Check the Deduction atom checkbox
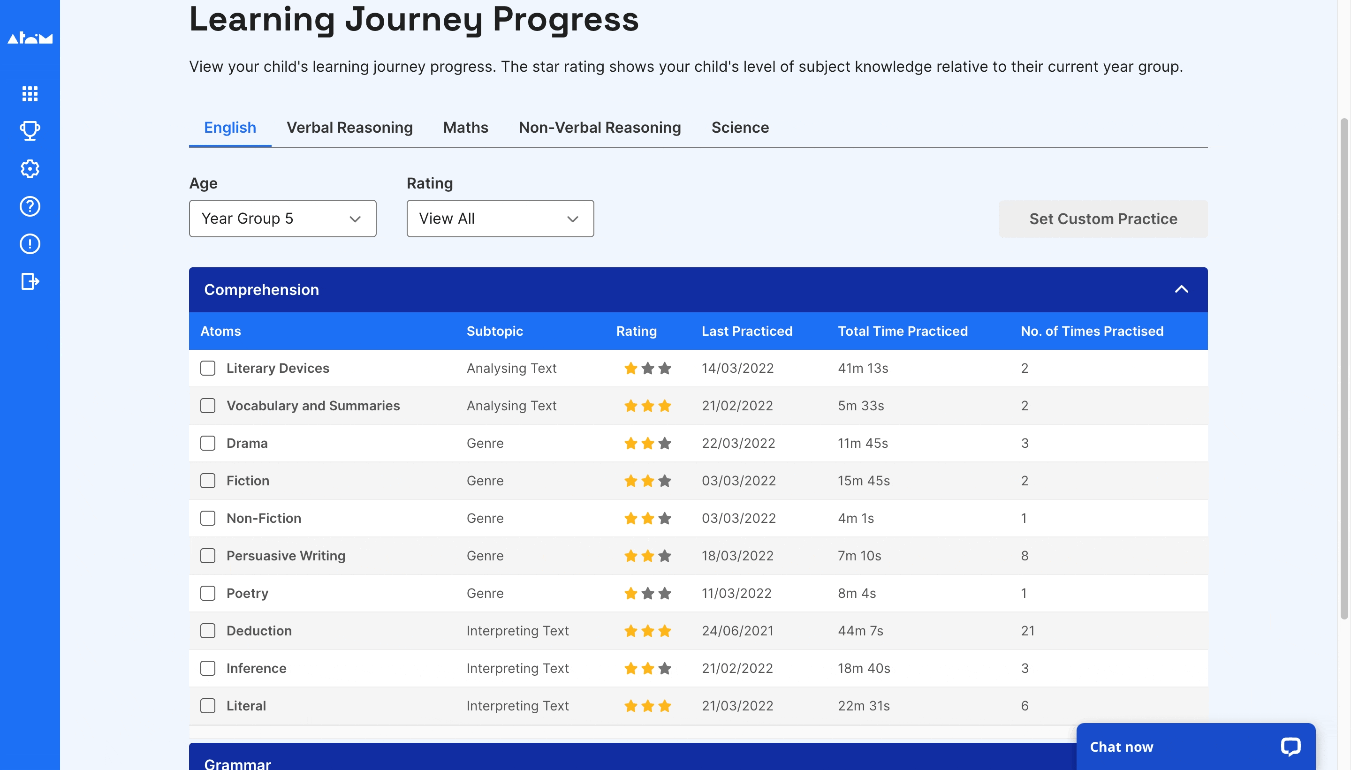The image size is (1351, 770). click(208, 630)
